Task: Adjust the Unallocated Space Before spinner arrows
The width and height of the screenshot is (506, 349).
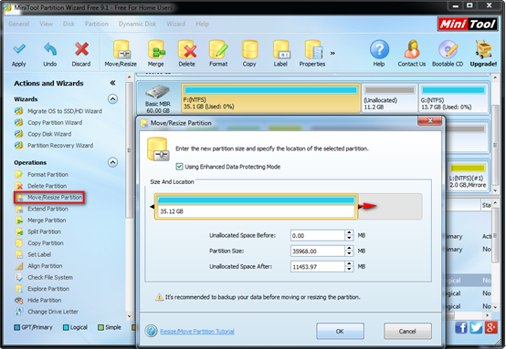Action: coord(349,235)
